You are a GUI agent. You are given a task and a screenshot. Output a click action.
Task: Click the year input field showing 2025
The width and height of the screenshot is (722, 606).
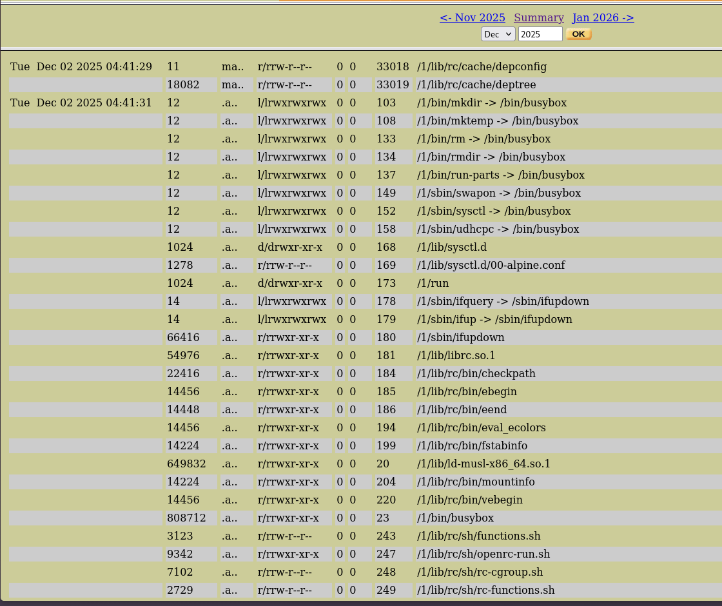540,34
